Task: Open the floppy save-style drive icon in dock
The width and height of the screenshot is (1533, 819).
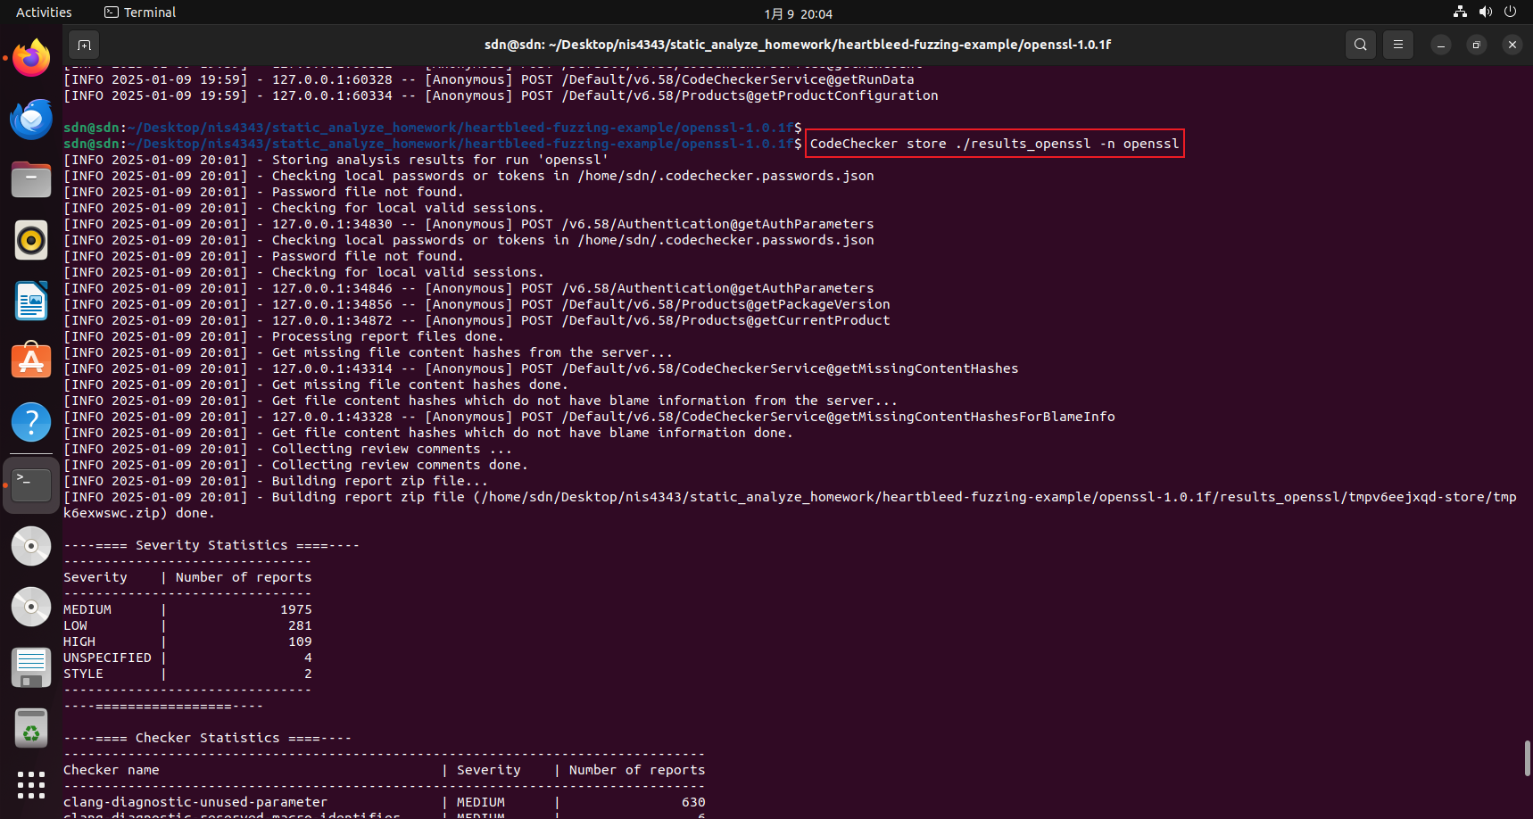Action: point(31,667)
